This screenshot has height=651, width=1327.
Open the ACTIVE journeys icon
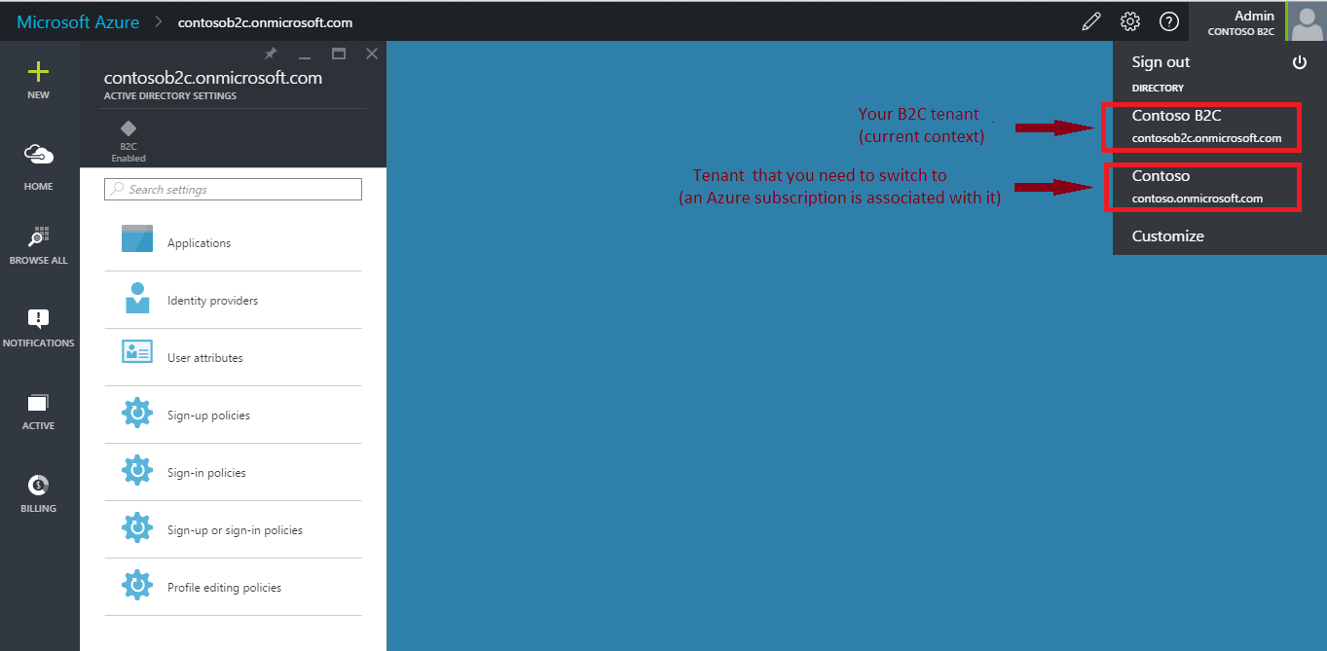(x=38, y=402)
